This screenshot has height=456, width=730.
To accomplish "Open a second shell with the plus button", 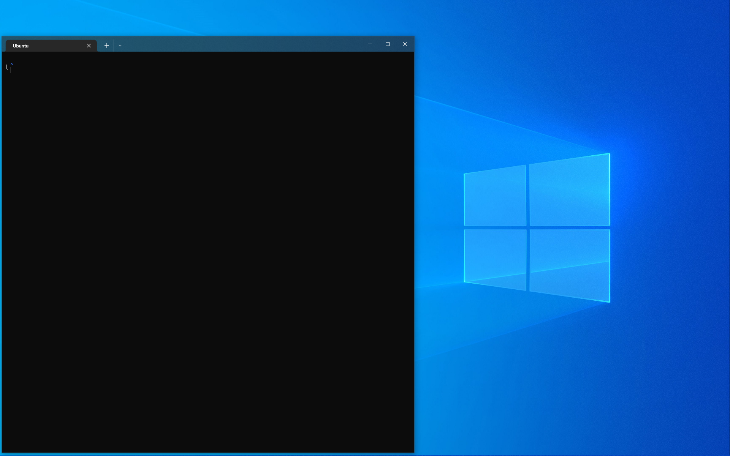I will coord(106,45).
